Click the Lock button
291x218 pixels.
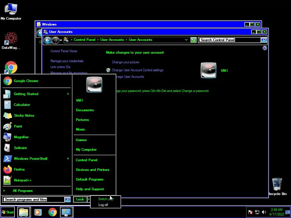[80, 199]
